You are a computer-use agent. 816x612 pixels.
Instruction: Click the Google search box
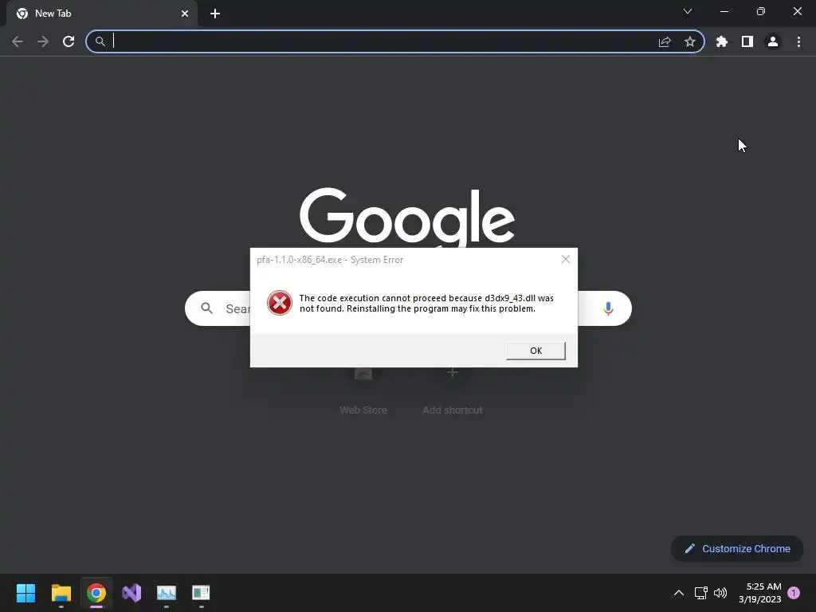point(408,308)
